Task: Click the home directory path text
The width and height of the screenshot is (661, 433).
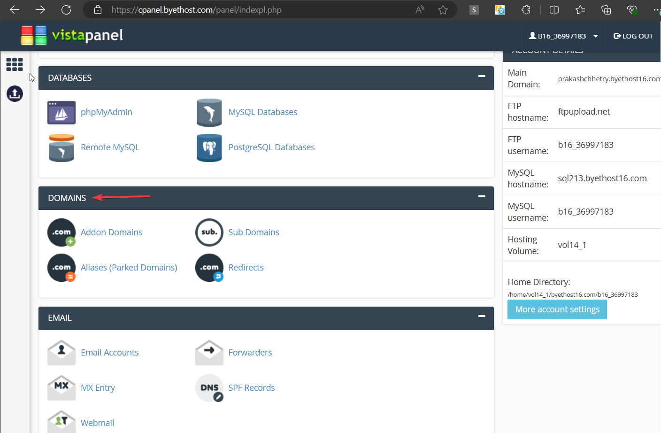Action: click(573, 295)
